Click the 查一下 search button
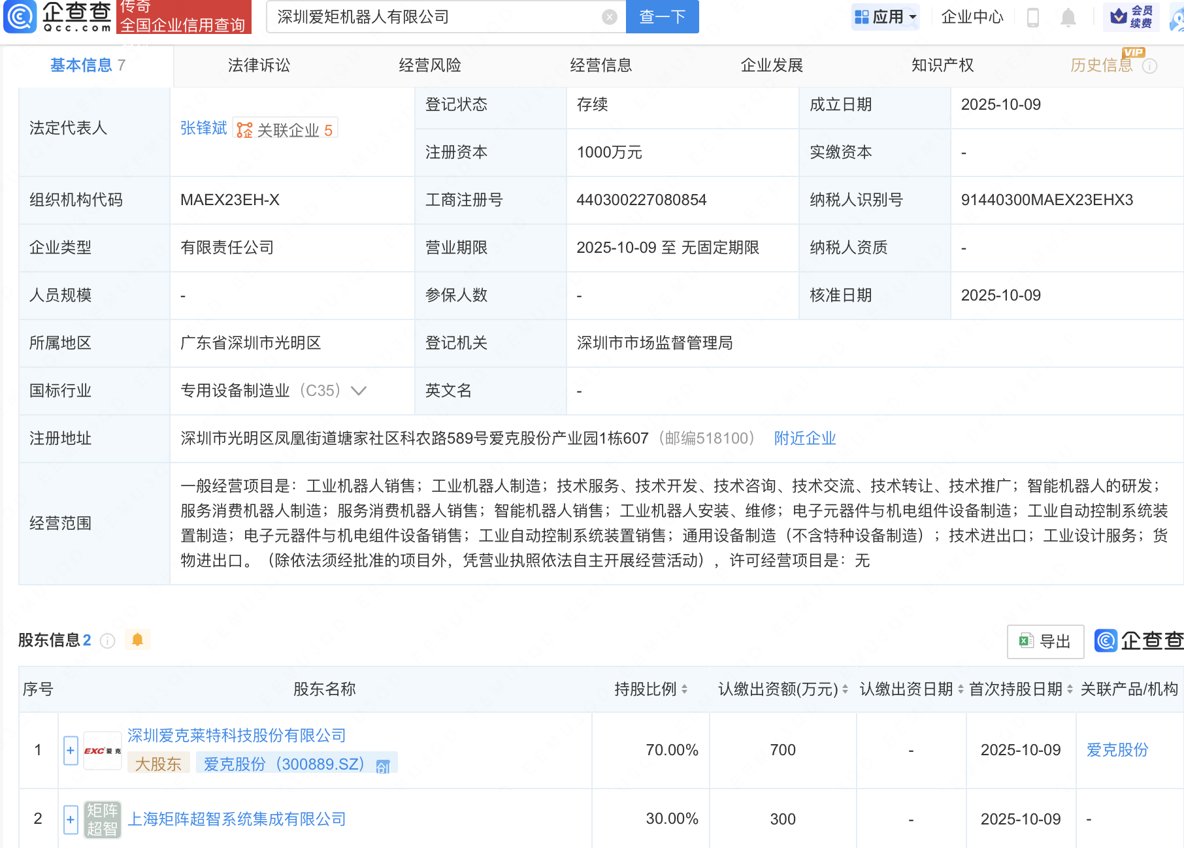This screenshot has height=848, width=1184. pos(662,17)
